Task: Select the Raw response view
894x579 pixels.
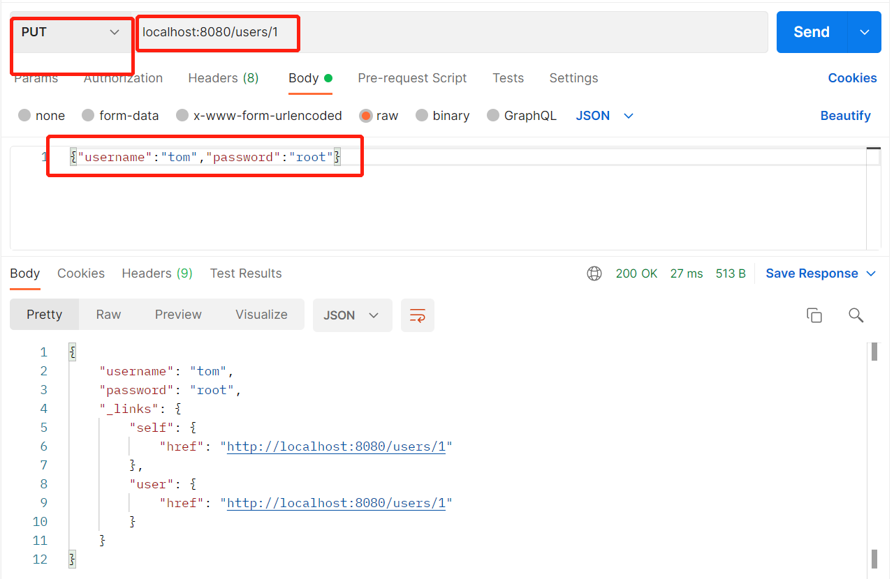Action: tap(108, 315)
